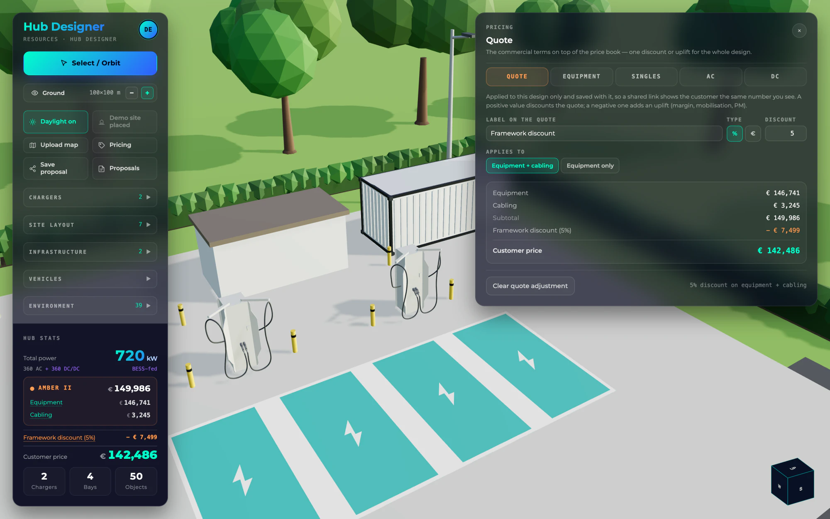The image size is (830, 519).
Task: Click the Select / Orbit tool button
Action: (90, 63)
